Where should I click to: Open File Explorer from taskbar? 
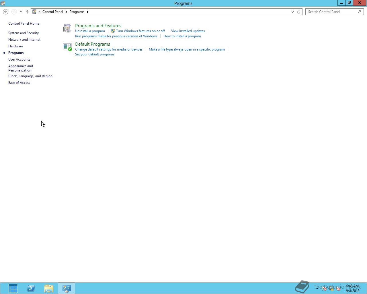coord(49,288)
